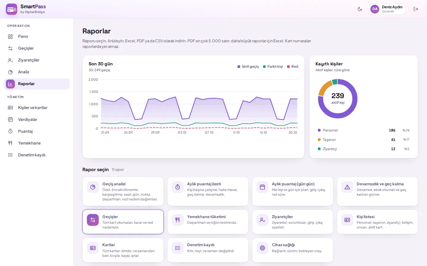The width and height of the screenshot is (427, 266).
Task: Click the "11 rapor" count text
Action: [x=118, y=170]
